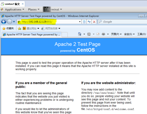Select the centos7 杨文 VM tab
The width and height of the screenshot is (147, 114).
[x=12, y=4]
